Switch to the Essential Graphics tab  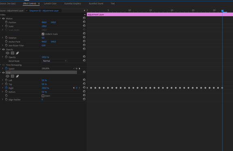pos(73,4)
